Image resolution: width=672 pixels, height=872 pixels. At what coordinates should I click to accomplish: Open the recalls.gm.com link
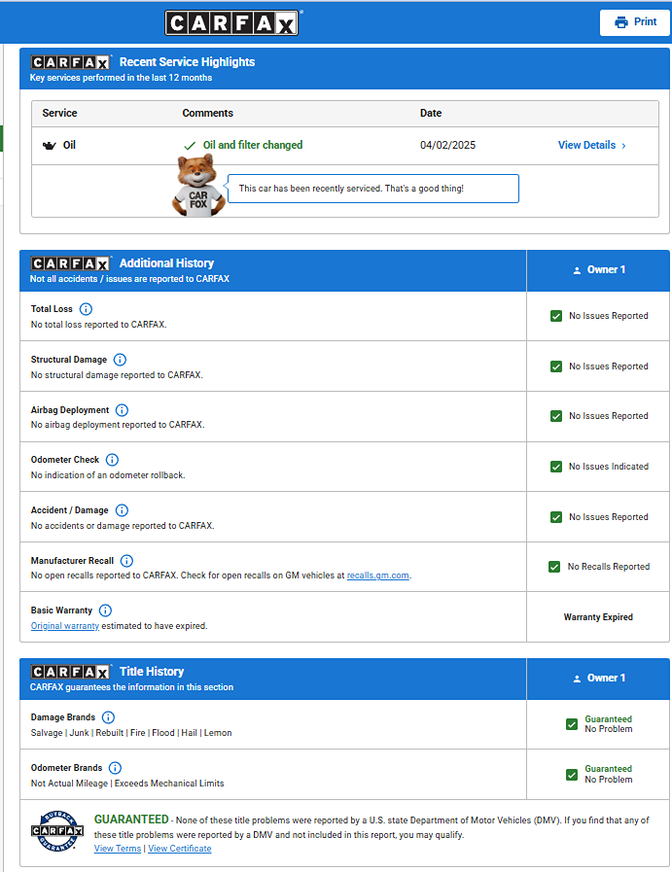tap(377, 576)
